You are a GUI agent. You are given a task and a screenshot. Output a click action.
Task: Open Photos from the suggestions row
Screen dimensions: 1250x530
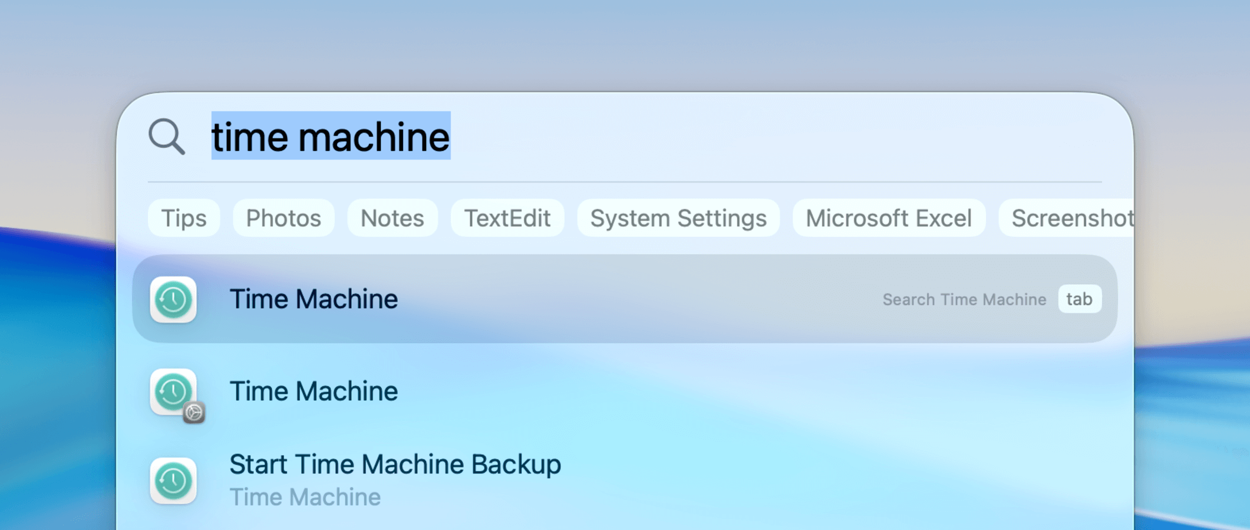(x=283, y=217)
